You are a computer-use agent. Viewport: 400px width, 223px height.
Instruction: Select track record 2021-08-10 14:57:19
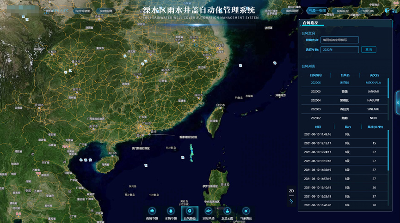(x=344, y=179)
